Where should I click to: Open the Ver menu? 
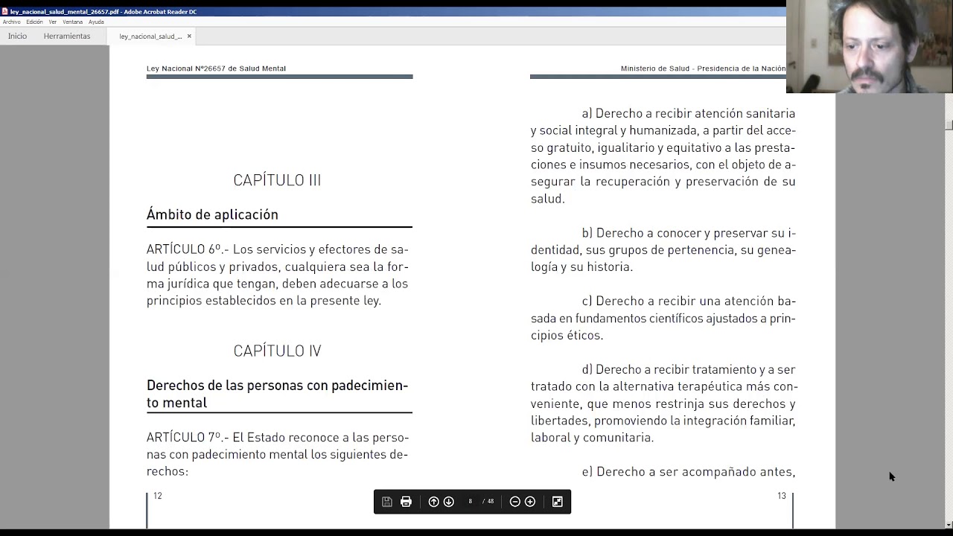(53, 22)
